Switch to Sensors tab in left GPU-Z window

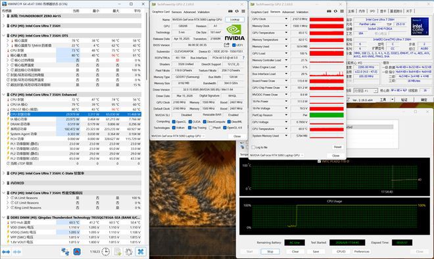(177, 12)
